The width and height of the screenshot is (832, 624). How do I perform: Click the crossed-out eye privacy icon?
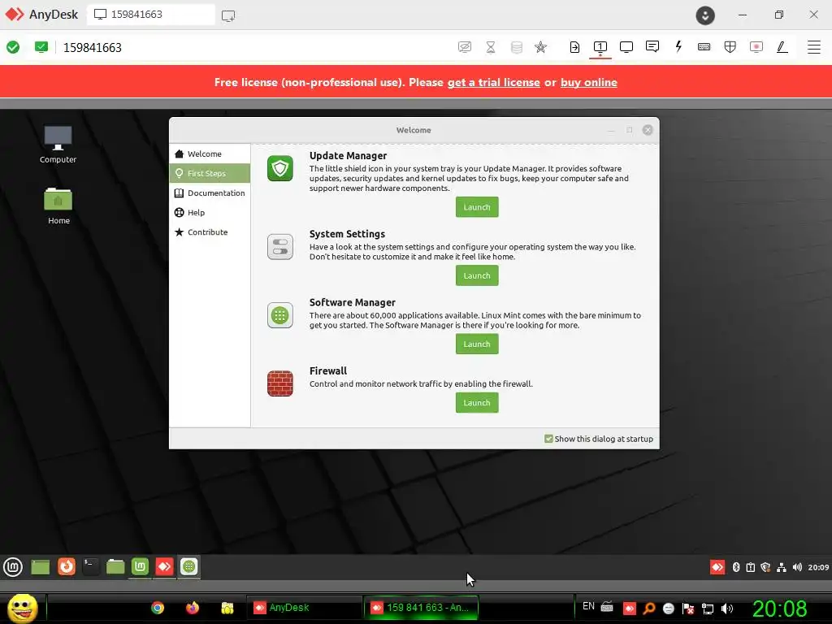464,47
